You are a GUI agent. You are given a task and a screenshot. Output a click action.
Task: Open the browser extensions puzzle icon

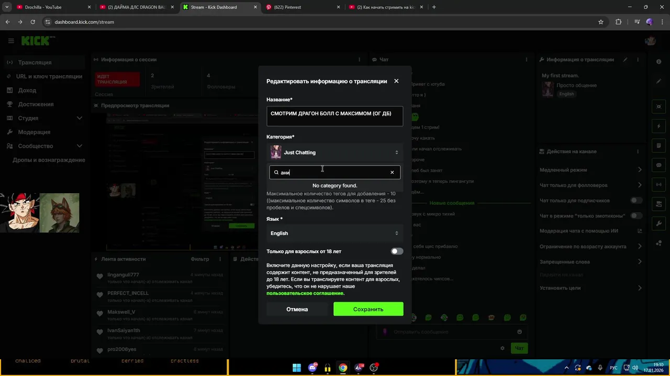click(618, 22)
